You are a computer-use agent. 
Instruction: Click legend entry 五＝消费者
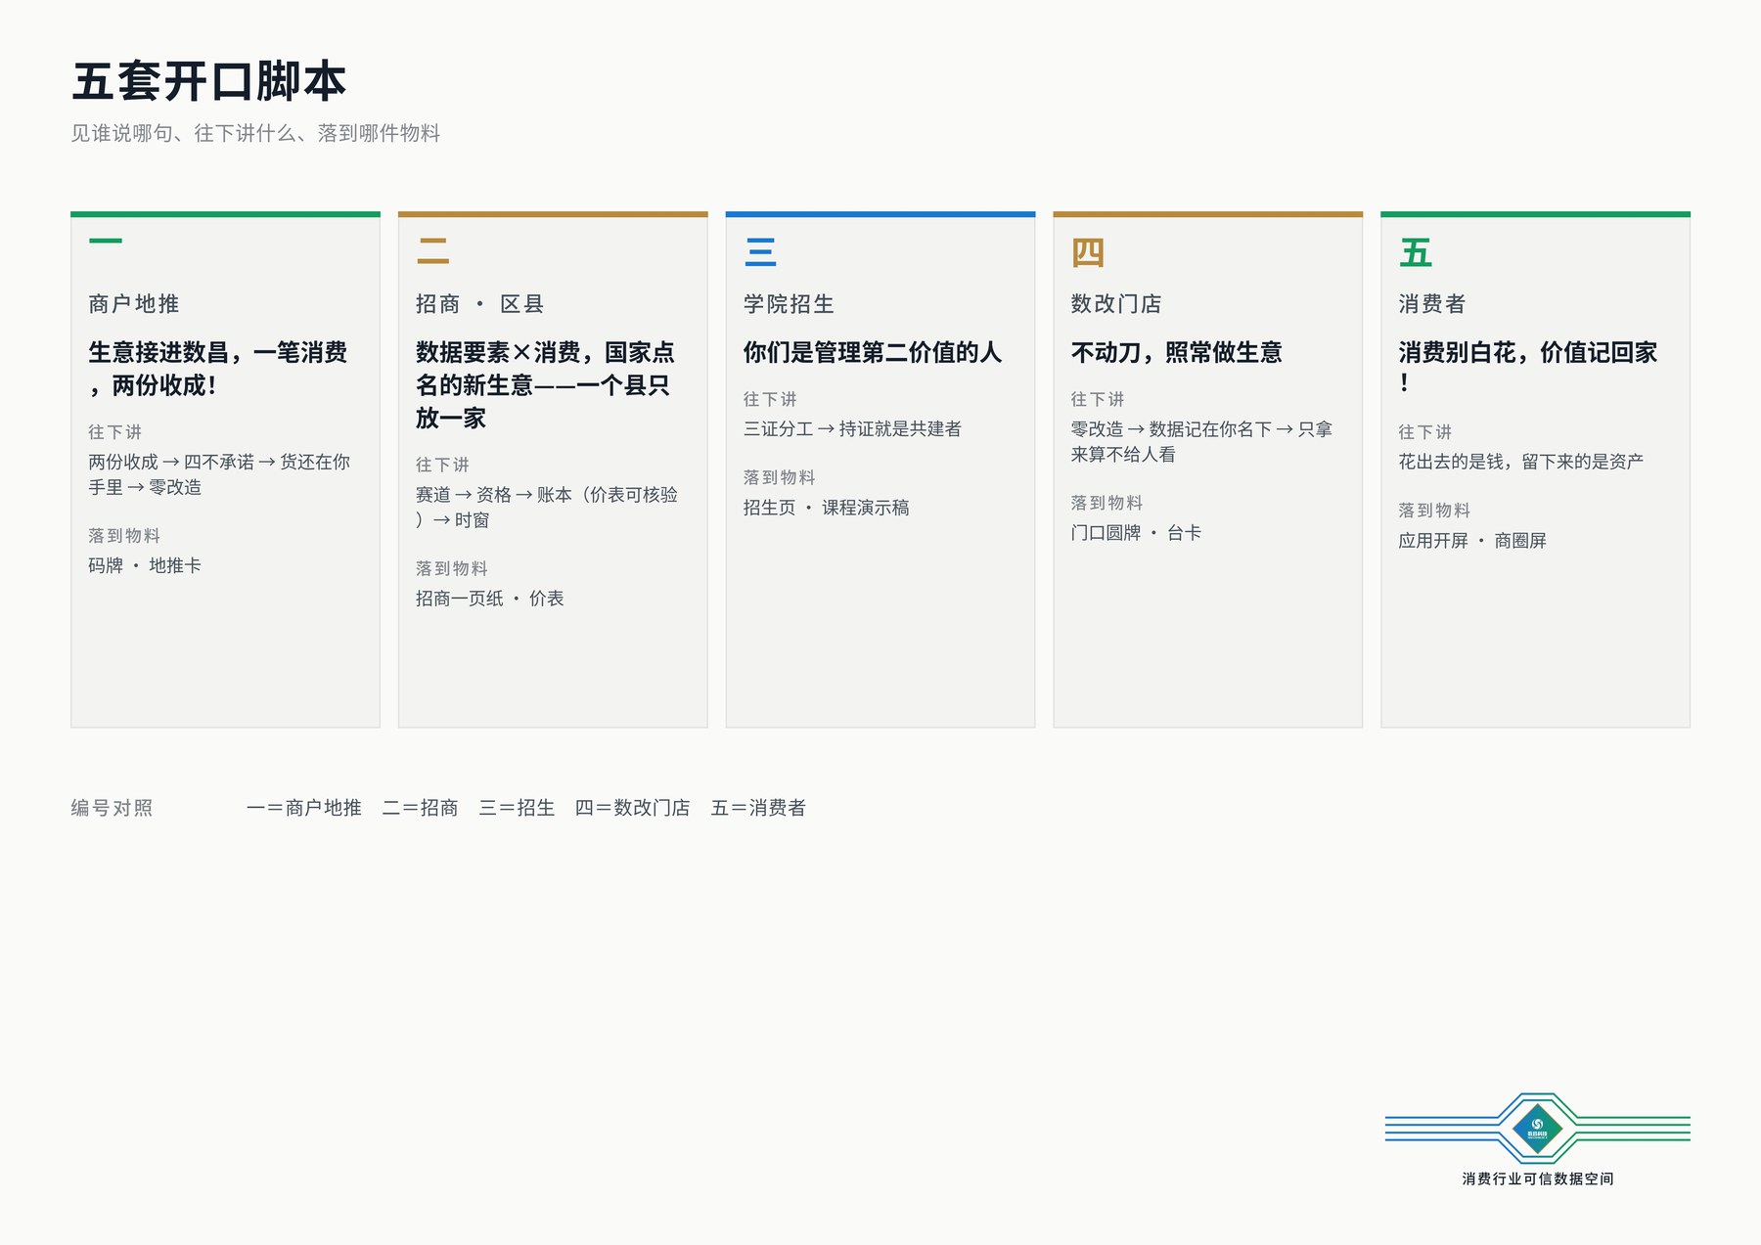click(x=759, y=808)
